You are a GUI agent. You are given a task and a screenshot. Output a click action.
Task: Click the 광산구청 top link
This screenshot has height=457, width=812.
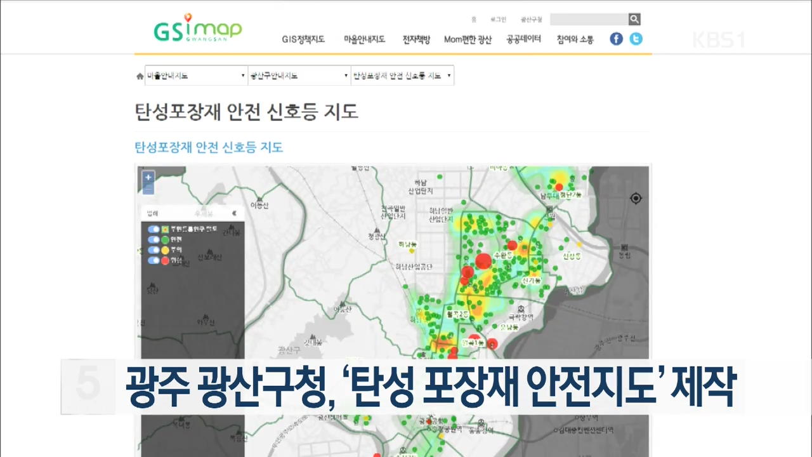point(532,20)
